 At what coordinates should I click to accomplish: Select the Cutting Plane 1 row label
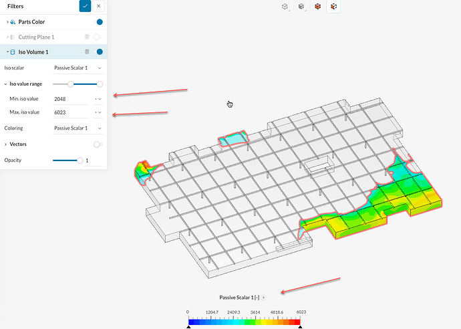36,37
